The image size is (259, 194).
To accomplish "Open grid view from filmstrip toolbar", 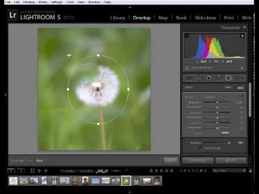I will [x=32, y=171].
